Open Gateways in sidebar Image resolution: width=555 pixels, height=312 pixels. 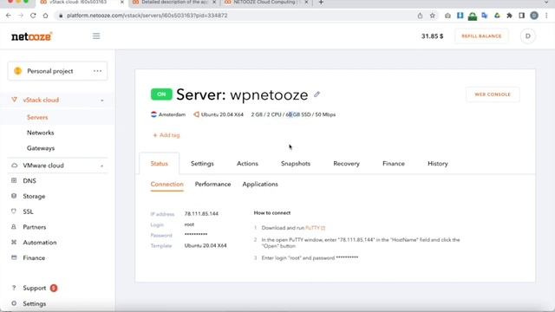tap(41, 148)
